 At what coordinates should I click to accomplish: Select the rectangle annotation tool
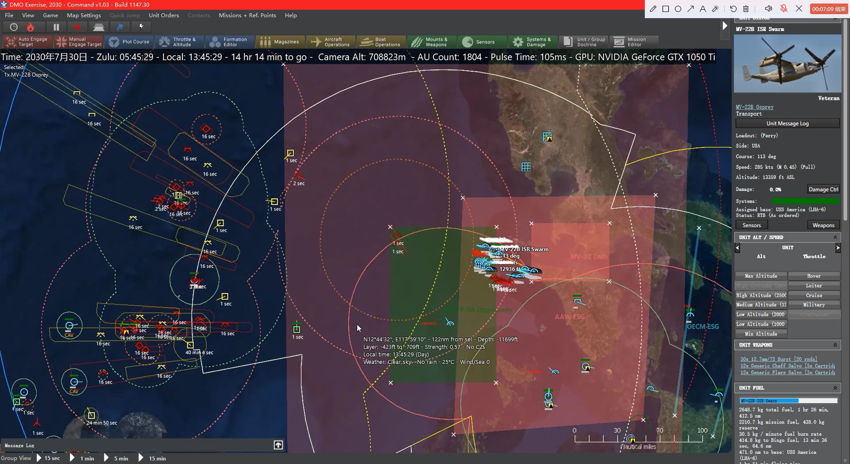(665, 9)
